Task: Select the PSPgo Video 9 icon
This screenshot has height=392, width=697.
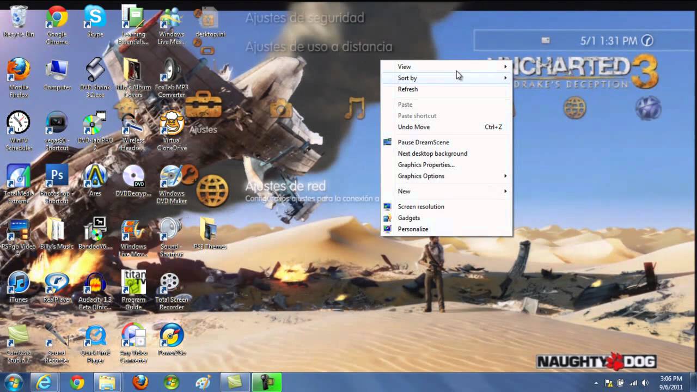Action: (x=19, y=237)
